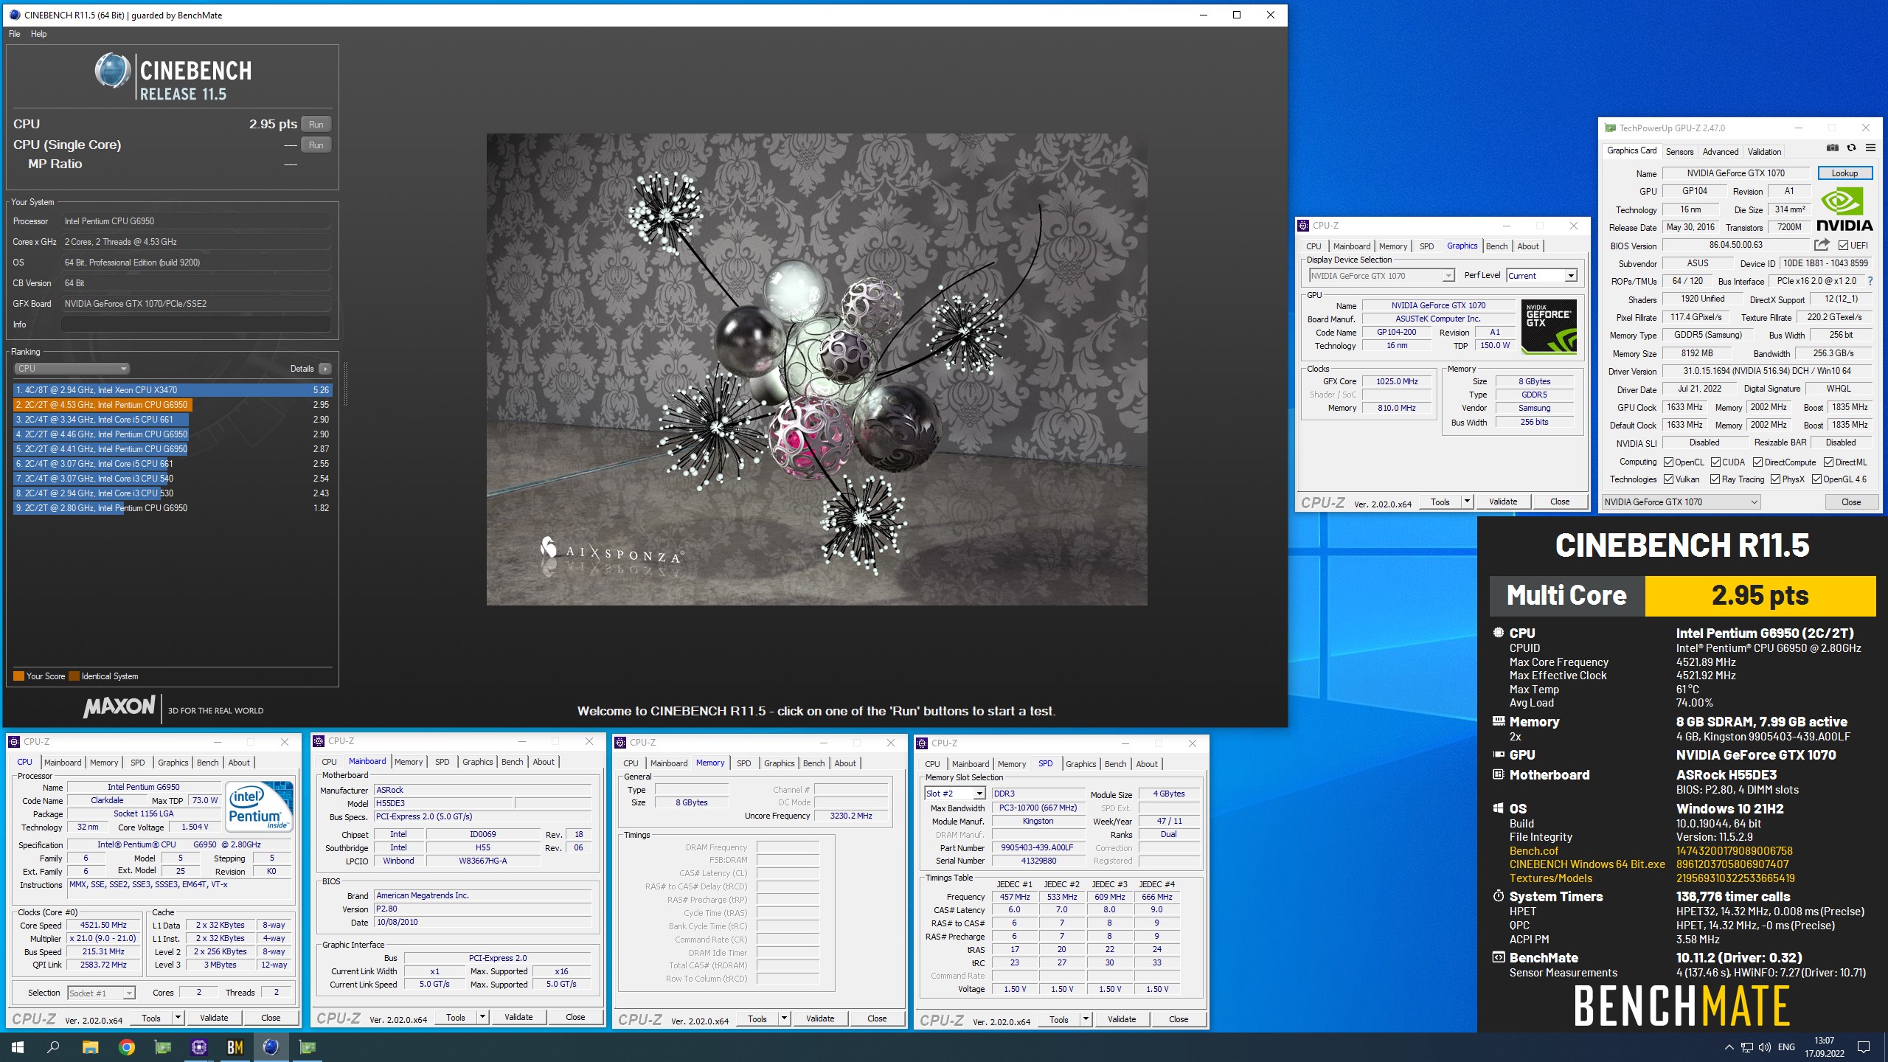Select ranking row Intel Core i3 CPU 540
The height and width of the screenshot is (1062, 1888).
point(173,479)
